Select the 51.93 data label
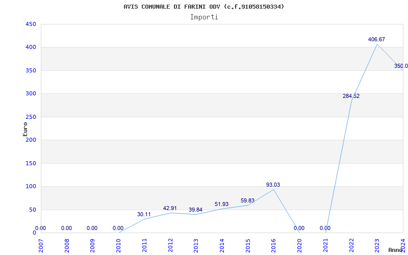Image resolution: width=408 pixels, height=255 pixels. pyautogui.click(x=221, y=205)
